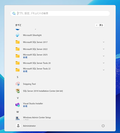
Task: Click the 'Microsoft SQL Server 2025' label
Action: pyautogui.click(x=35, y=55)
